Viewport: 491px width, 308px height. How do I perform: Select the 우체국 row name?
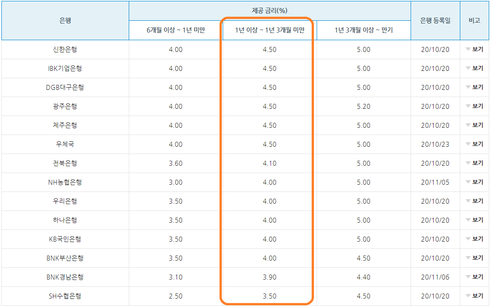point(65,145)
